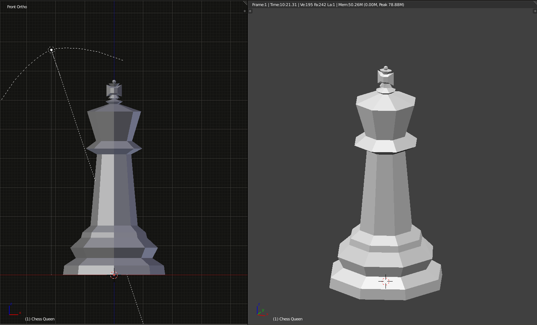This screenshot has height=325, width=537.
Task: Expand properties region of right viewport
Action: [535, 11]
